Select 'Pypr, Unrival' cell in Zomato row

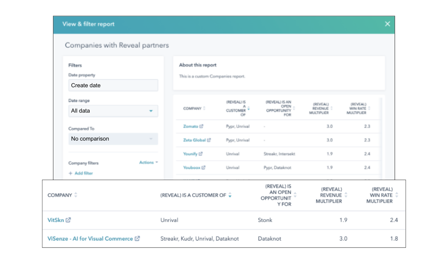[x=238, y=126]
